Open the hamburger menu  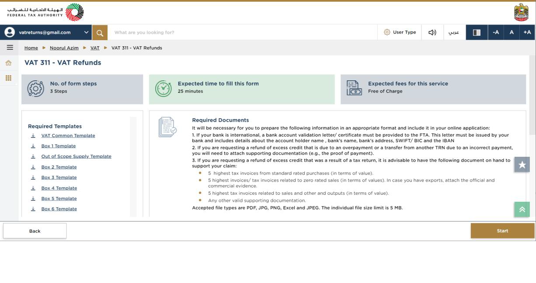(x=9, y=48)
